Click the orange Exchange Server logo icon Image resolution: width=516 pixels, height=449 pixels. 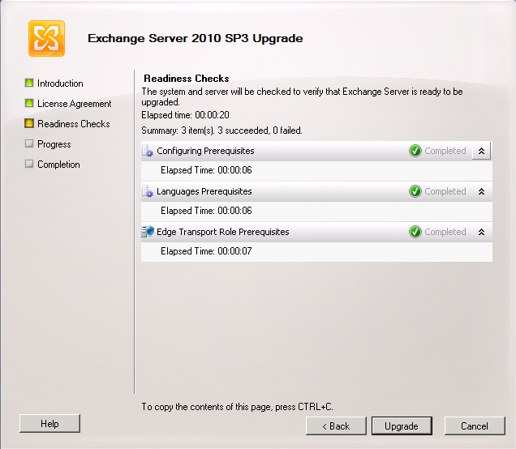[x=46, y=38]
